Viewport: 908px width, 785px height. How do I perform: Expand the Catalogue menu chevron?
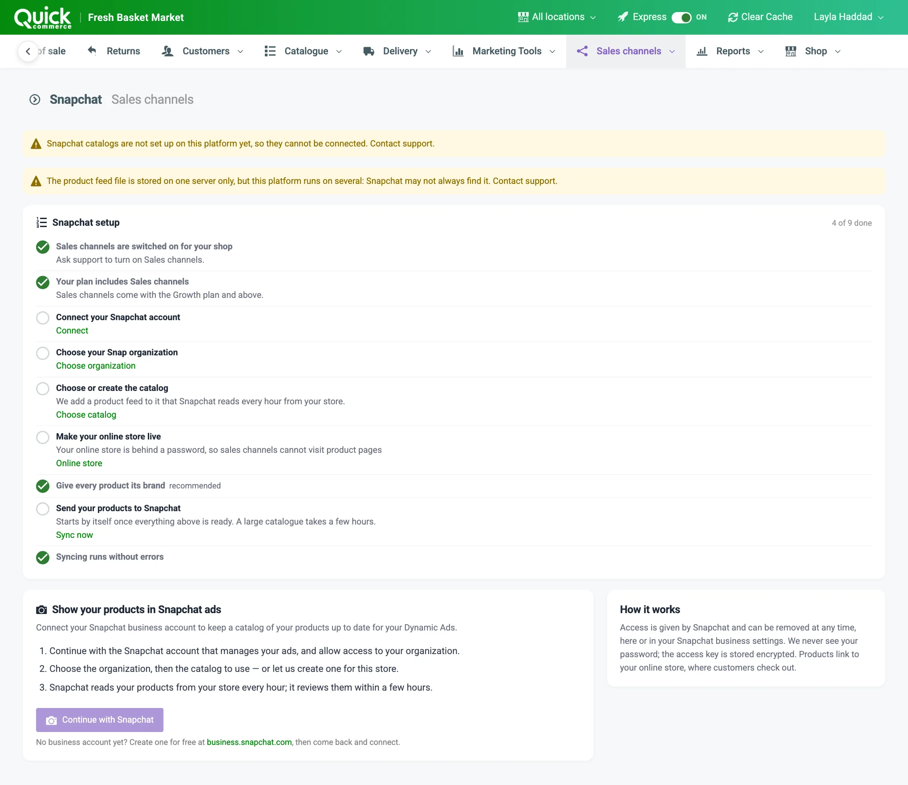click(x=339, y=52)
